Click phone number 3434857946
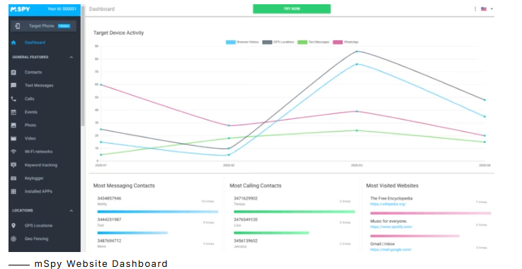The width and height of the screenshot is (522, 269). coord(109,198)
